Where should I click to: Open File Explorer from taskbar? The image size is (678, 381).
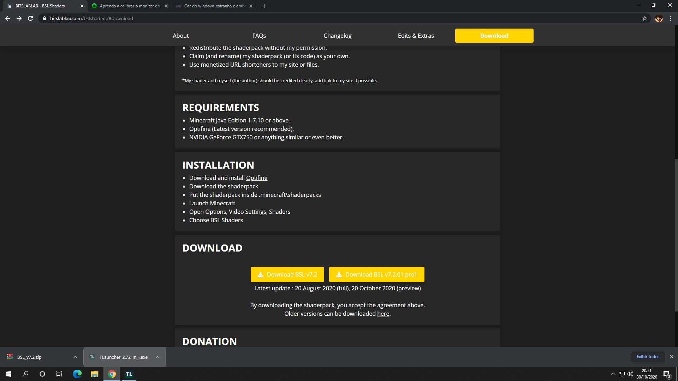(95, 374)
